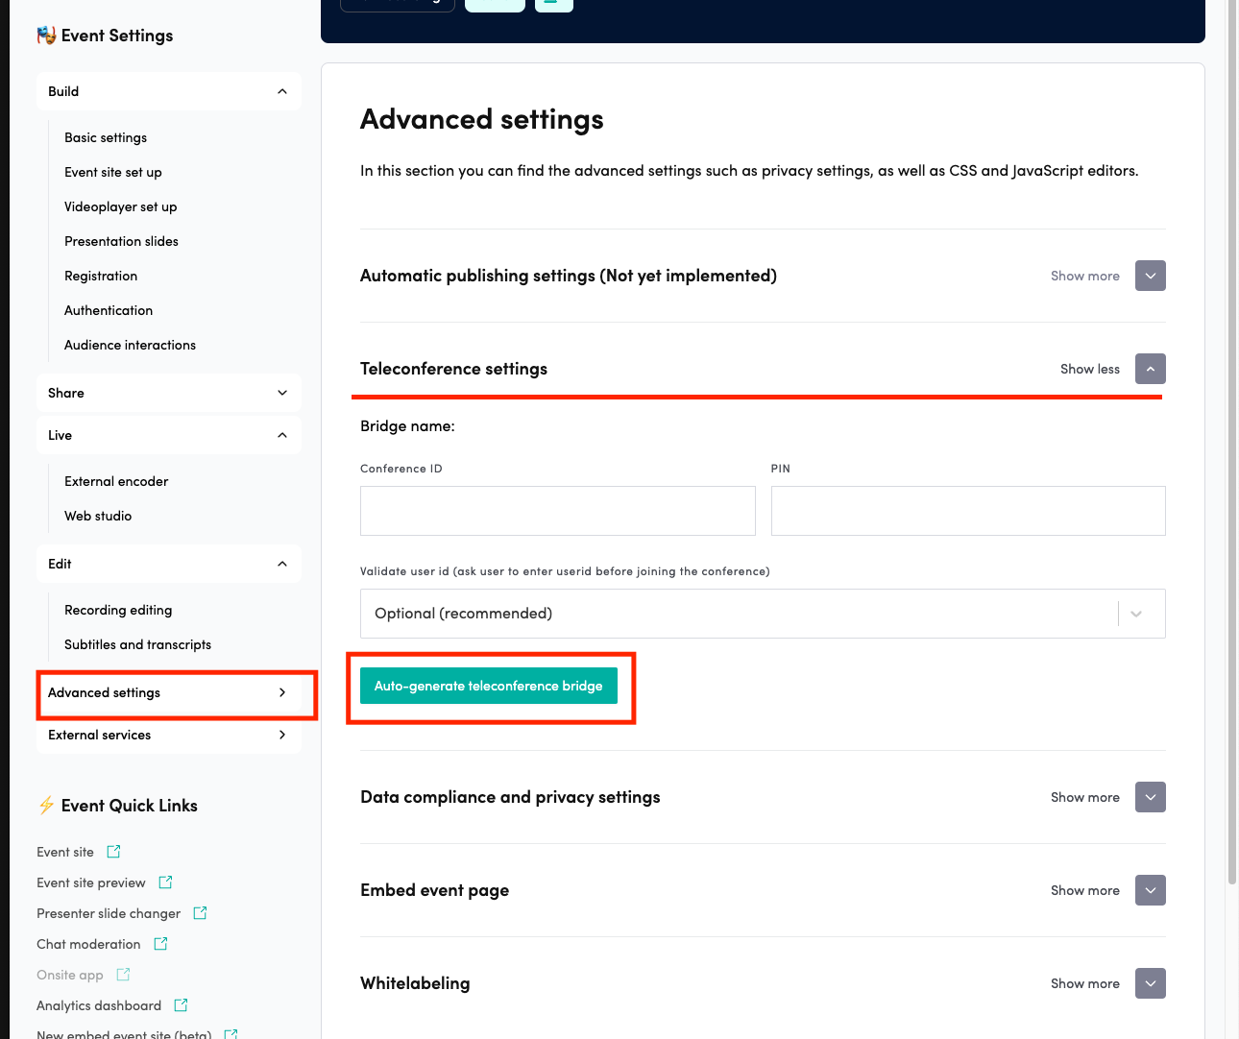
Task: Expand Data compliance and privacy settings
Action: click(x=1150, y=797)
